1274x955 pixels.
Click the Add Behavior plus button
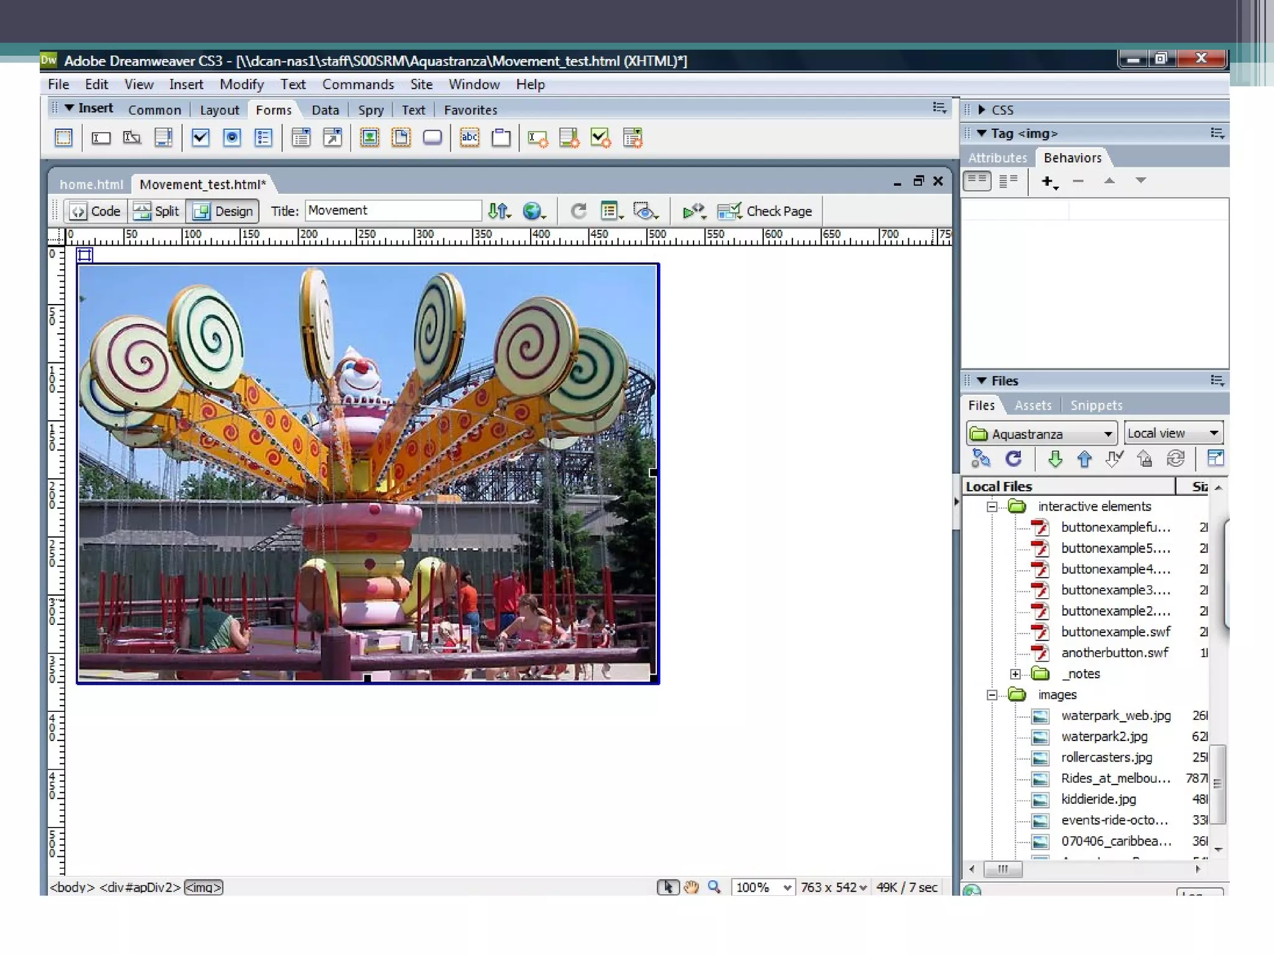point(1048,181)
